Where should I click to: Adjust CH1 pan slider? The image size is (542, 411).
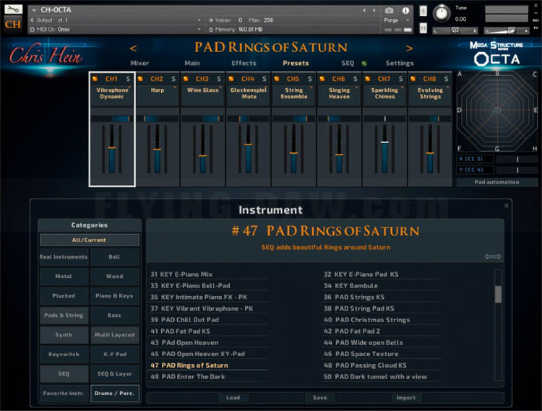pos(112,118)
